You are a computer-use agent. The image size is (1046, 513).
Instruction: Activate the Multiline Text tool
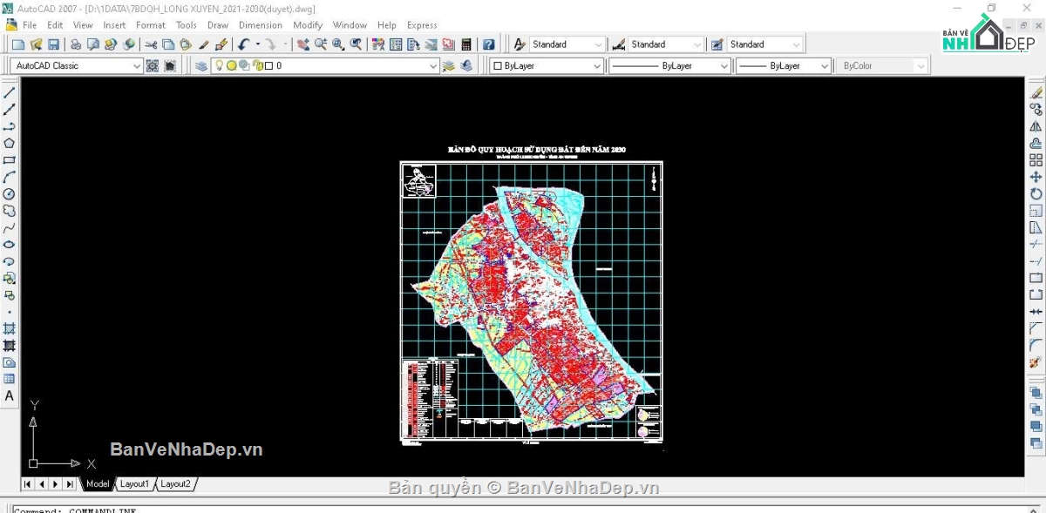(10, 395)
